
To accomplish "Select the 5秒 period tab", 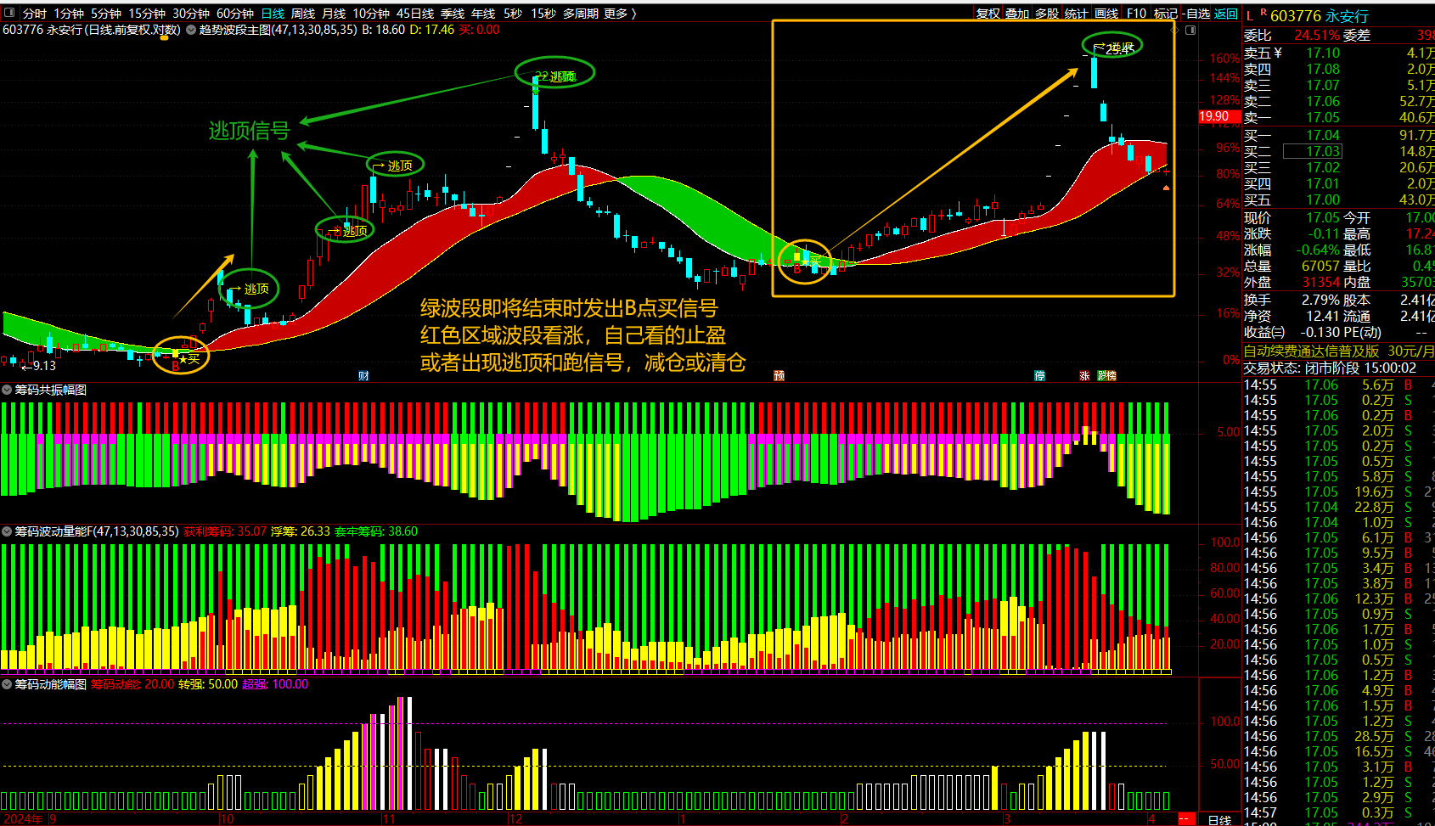I will tap(513, 14).
